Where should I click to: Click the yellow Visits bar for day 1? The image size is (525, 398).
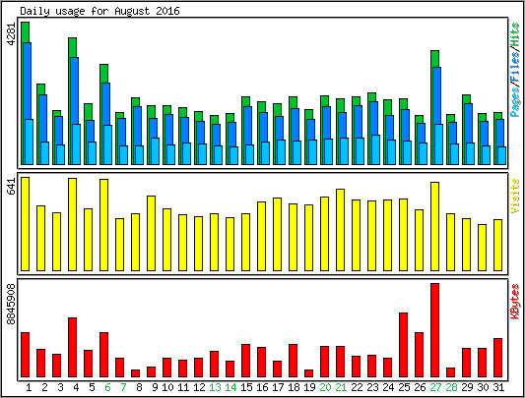[25, 224]
